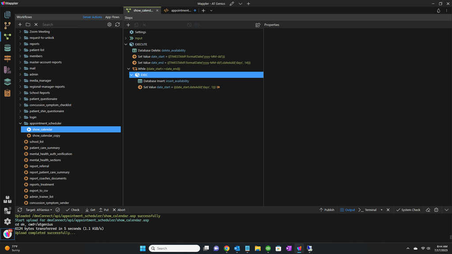Collapse the appointment_scheduler folder
Viewport: 452px width, 254px height.
pos(20,123)
